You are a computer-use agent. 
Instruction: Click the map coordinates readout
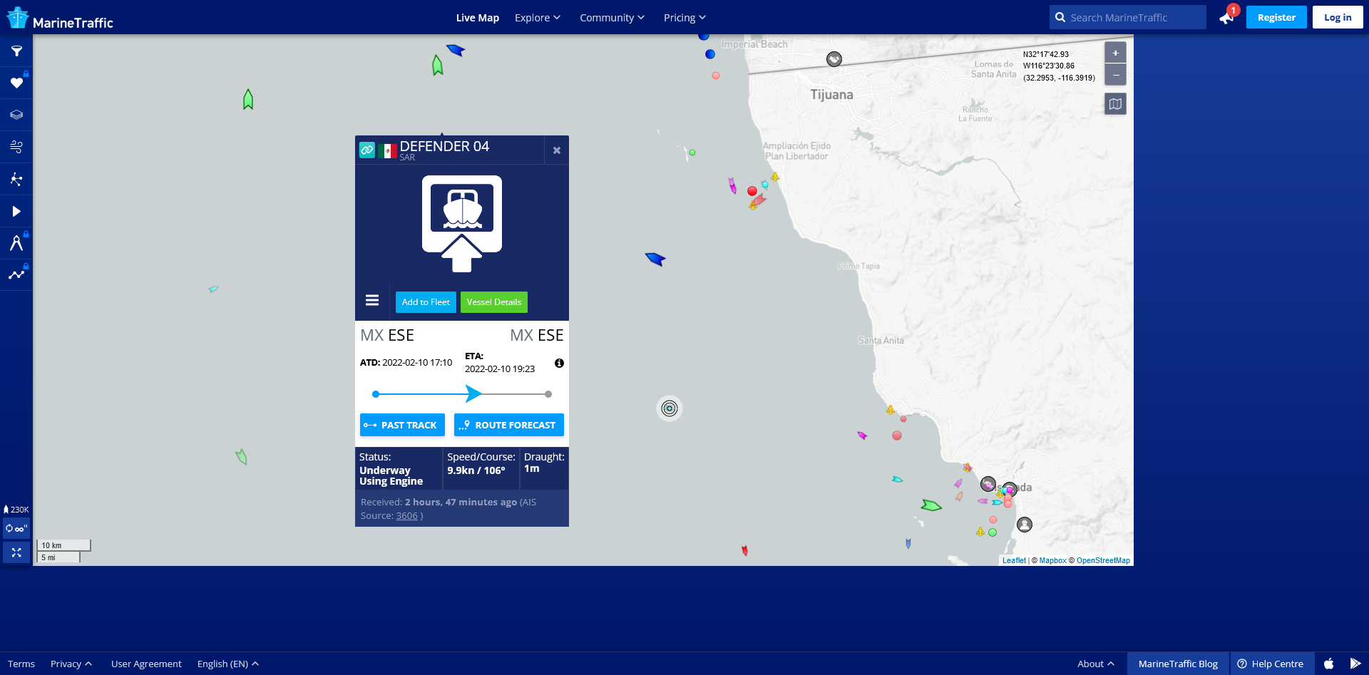click(x=1059, y=66)
